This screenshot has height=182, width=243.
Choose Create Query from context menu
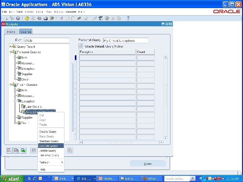coord(51,131)
